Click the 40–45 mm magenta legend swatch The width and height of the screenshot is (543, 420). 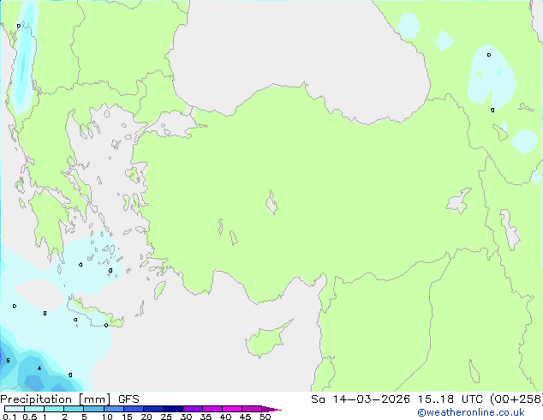click(x=232, y=409)
